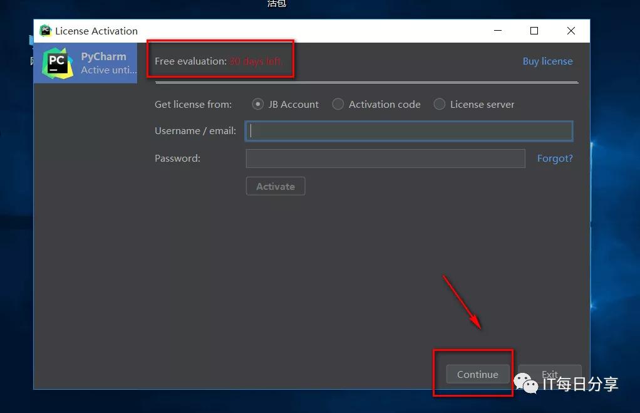This screenshot has width=640, height=413.
Task: Follow the Forgot? password link
Action: [555, 159]
